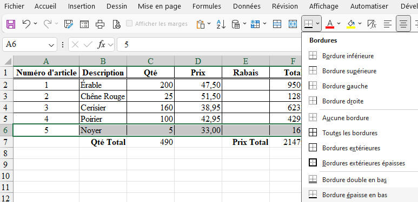Screen dimensions: 418x202
Task: Expand the Paste options dropdown arrow
Action: pos(209,24)
